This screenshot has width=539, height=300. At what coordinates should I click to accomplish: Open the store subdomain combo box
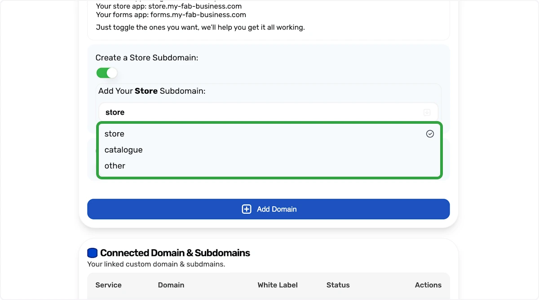point(268,112)
